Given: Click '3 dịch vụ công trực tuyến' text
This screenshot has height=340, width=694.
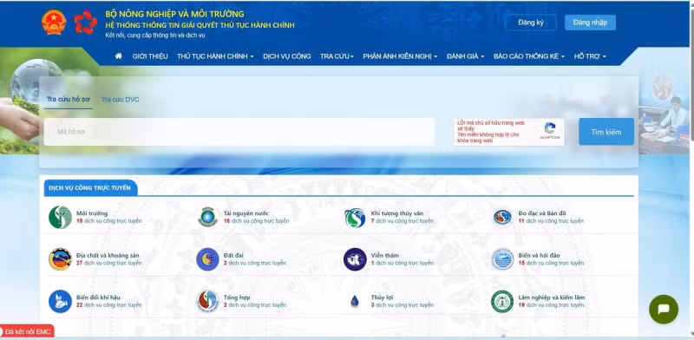Looking at the screenshot, I should point(403,305).
